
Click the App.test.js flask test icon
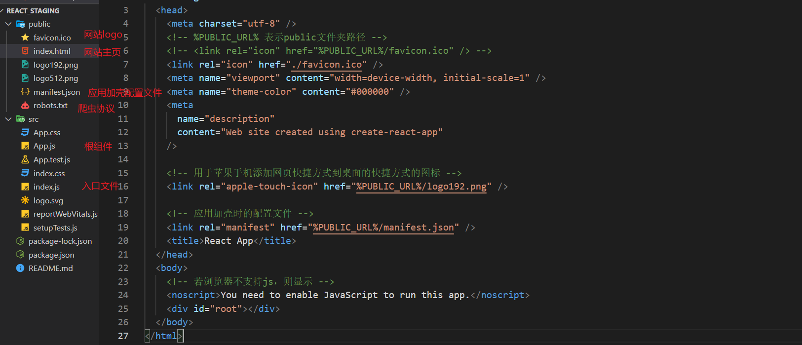point(25,159)
